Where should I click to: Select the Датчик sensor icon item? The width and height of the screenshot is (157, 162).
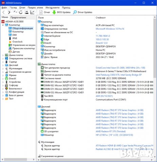[10, 52]
